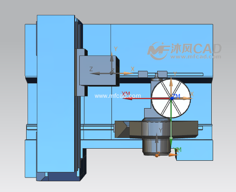
Task: Click the orange Z dot under cylinder
Action: tap(157, 155)
